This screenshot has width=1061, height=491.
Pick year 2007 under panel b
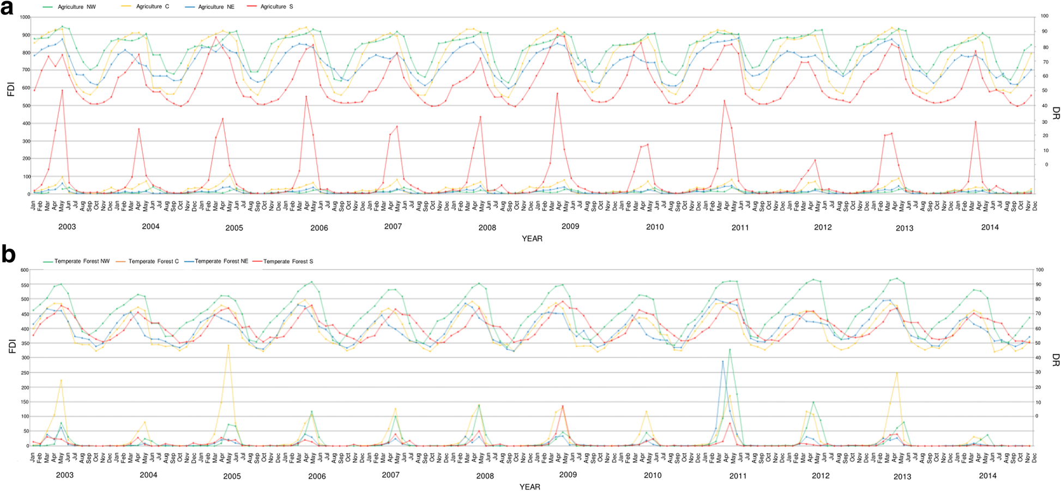[390, 475]
